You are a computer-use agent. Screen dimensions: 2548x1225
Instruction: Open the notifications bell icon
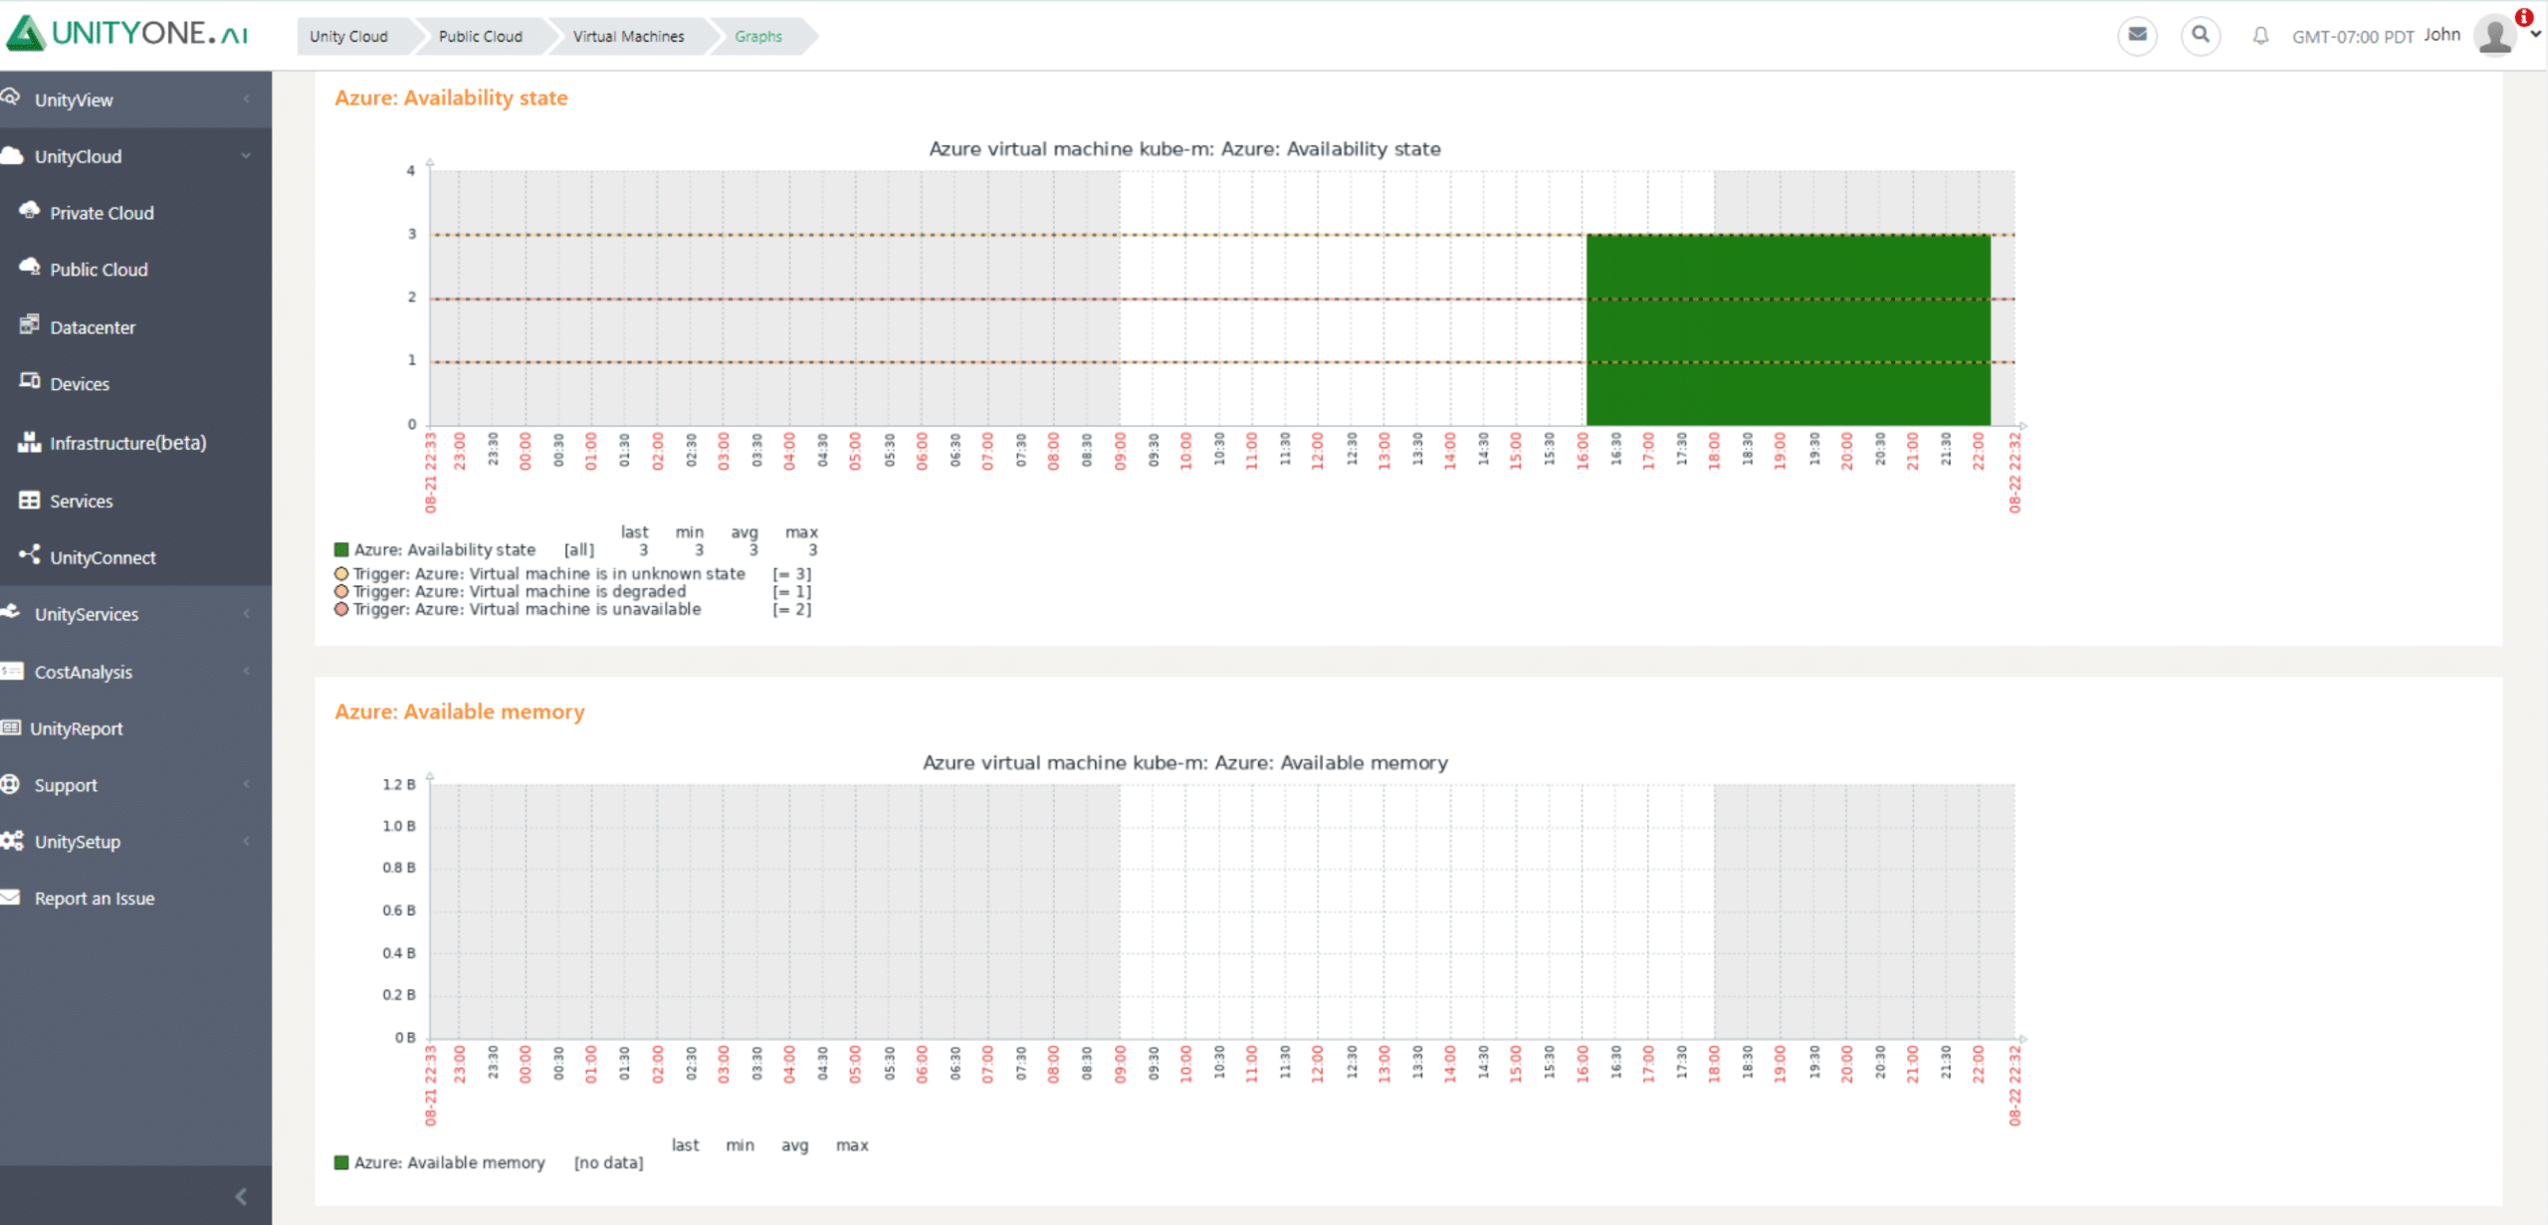(x=2260, y=36)
